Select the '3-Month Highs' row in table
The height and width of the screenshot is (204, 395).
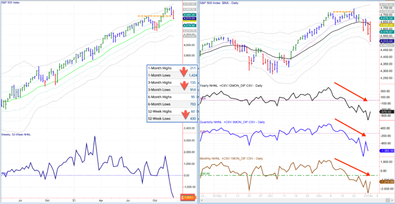172,83
